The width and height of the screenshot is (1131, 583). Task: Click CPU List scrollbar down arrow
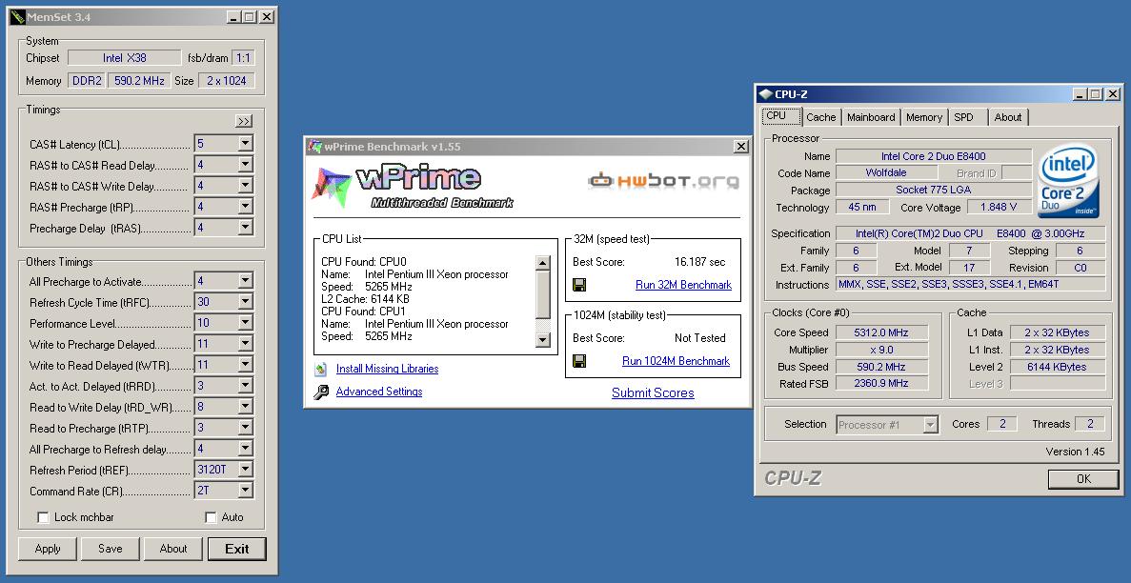point(543,339)
